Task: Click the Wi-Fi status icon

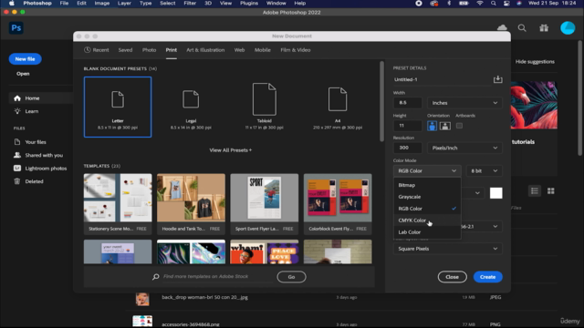Action: coord(480,4)
